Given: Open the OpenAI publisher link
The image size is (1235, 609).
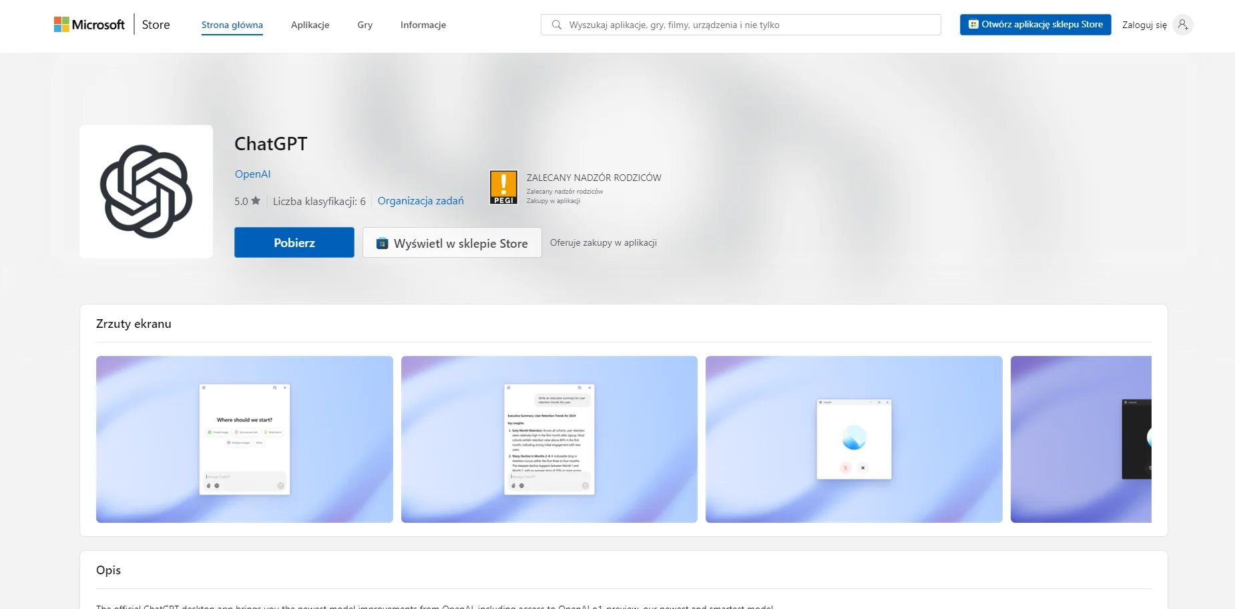Looking at the screenshot, I should point(252,174).
